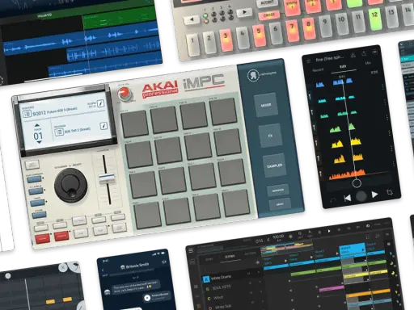Open the program list icon on iMPC display
Image resolution: width=414 pixels, height=310 pixels.
click(x=59, y=132)
